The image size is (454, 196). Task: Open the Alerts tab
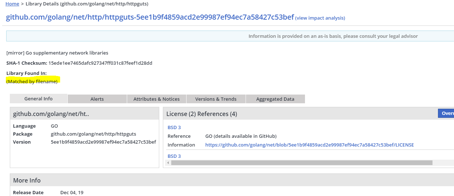(97, 99)
